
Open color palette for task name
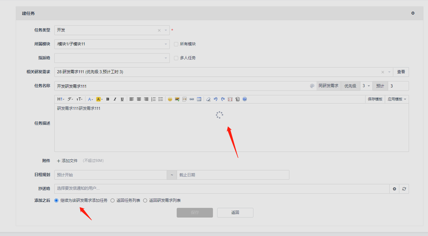[312, 86]
